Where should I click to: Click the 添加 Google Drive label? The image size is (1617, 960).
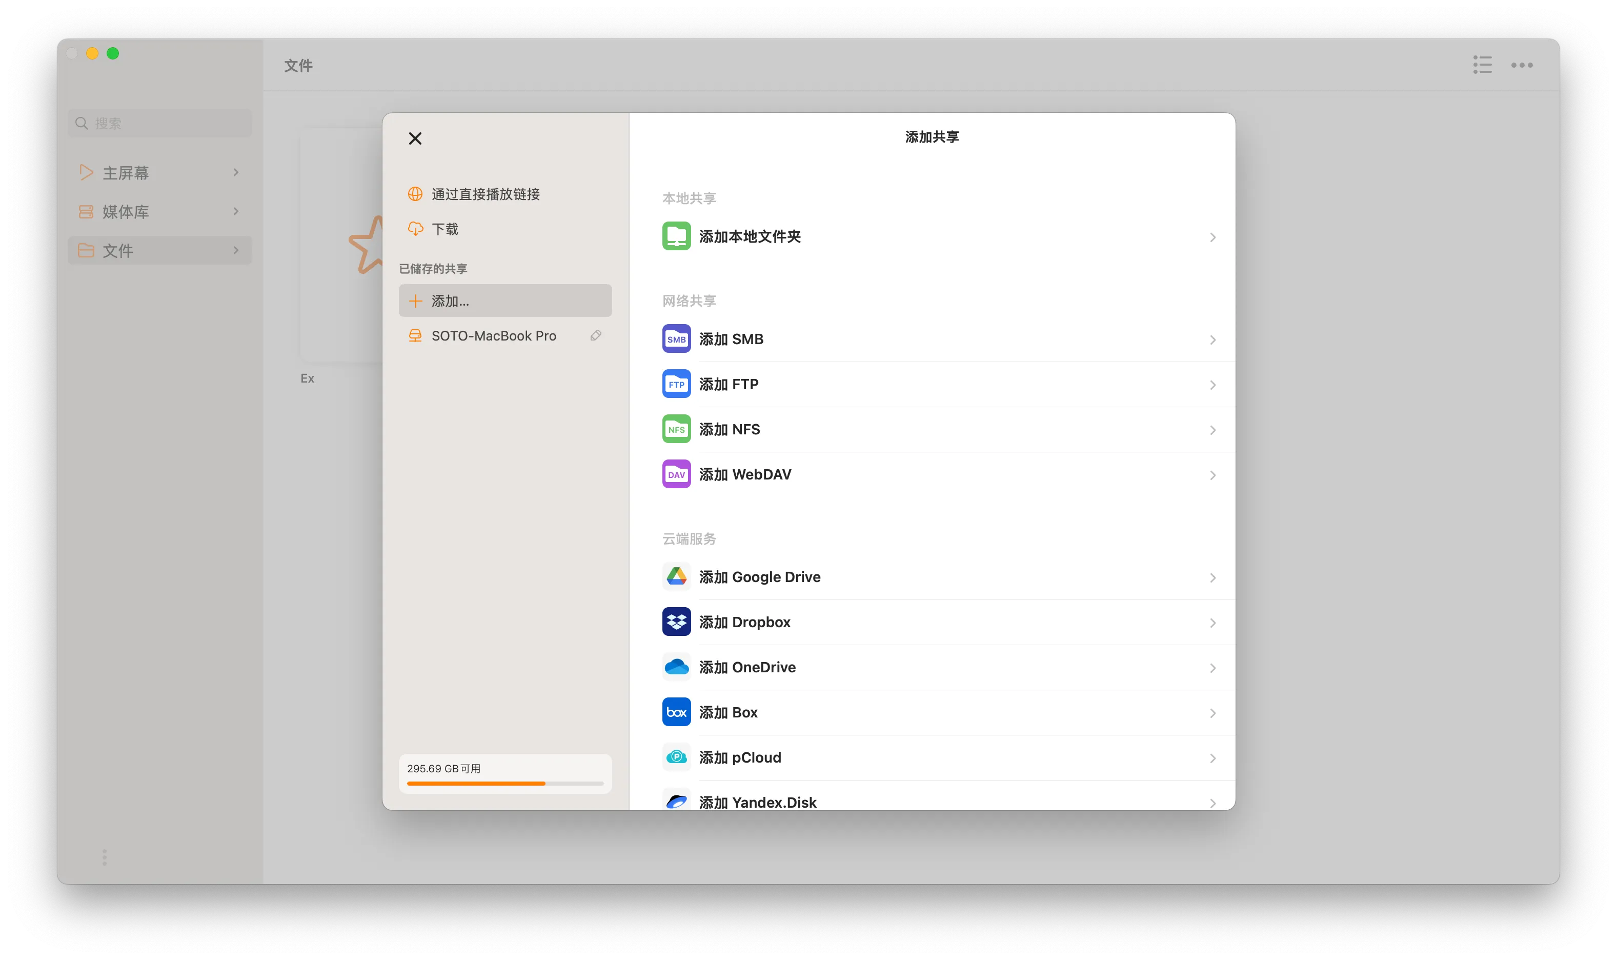click(x=760, y=576)
